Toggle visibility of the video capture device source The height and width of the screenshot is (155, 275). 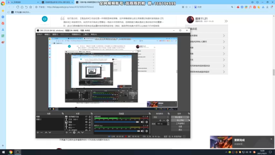[x=86, y=116]
